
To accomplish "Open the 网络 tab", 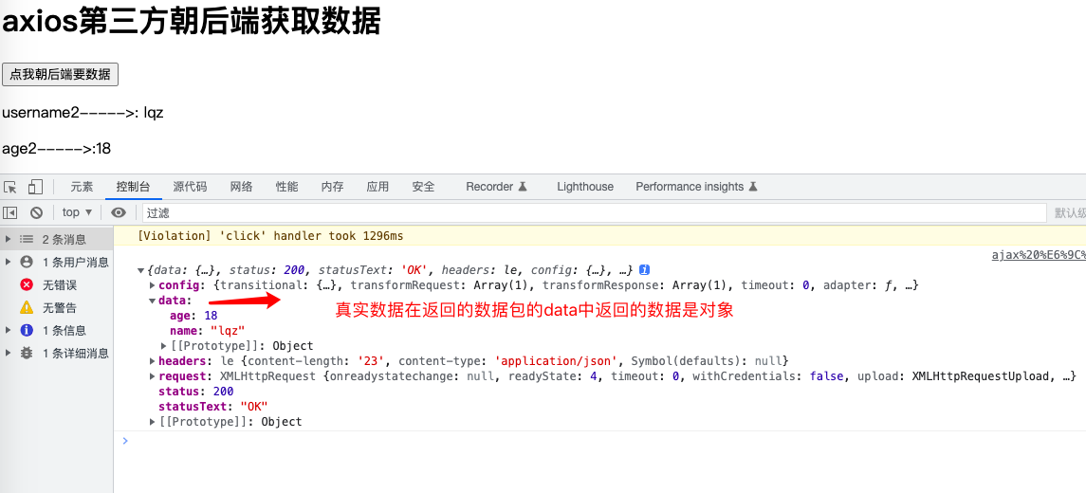I will point(241,187).
